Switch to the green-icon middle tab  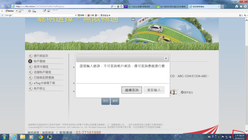(x=172, y=7)
